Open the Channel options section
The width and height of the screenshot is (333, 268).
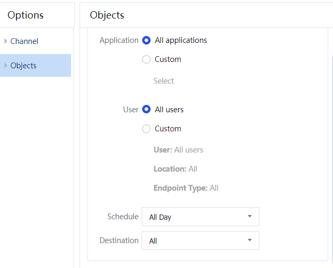(24, 41)
